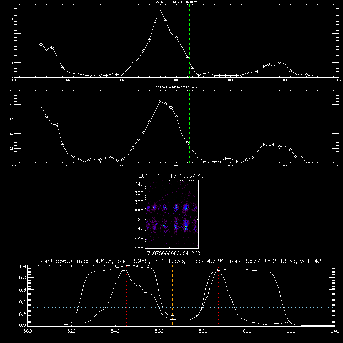Select the 'ave2 3.677' value text

pos(244,261)
